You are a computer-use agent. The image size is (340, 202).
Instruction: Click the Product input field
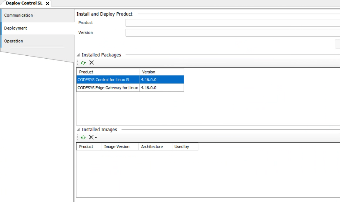[x=233, y=23]
